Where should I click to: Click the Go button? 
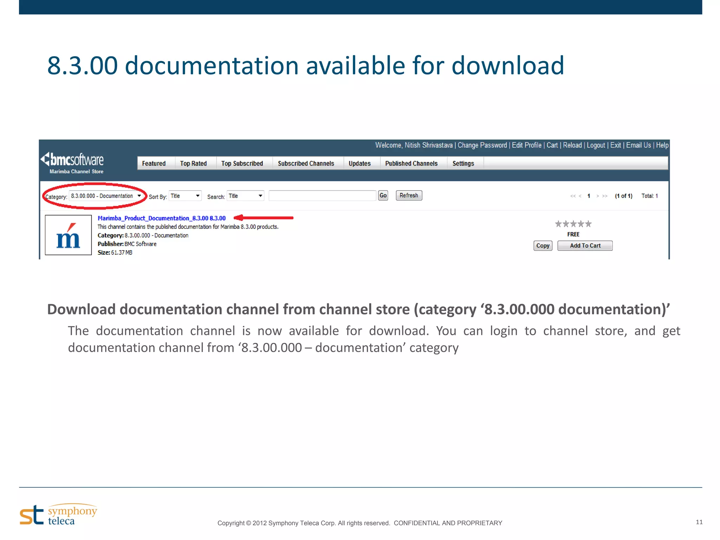pos(383,195)
